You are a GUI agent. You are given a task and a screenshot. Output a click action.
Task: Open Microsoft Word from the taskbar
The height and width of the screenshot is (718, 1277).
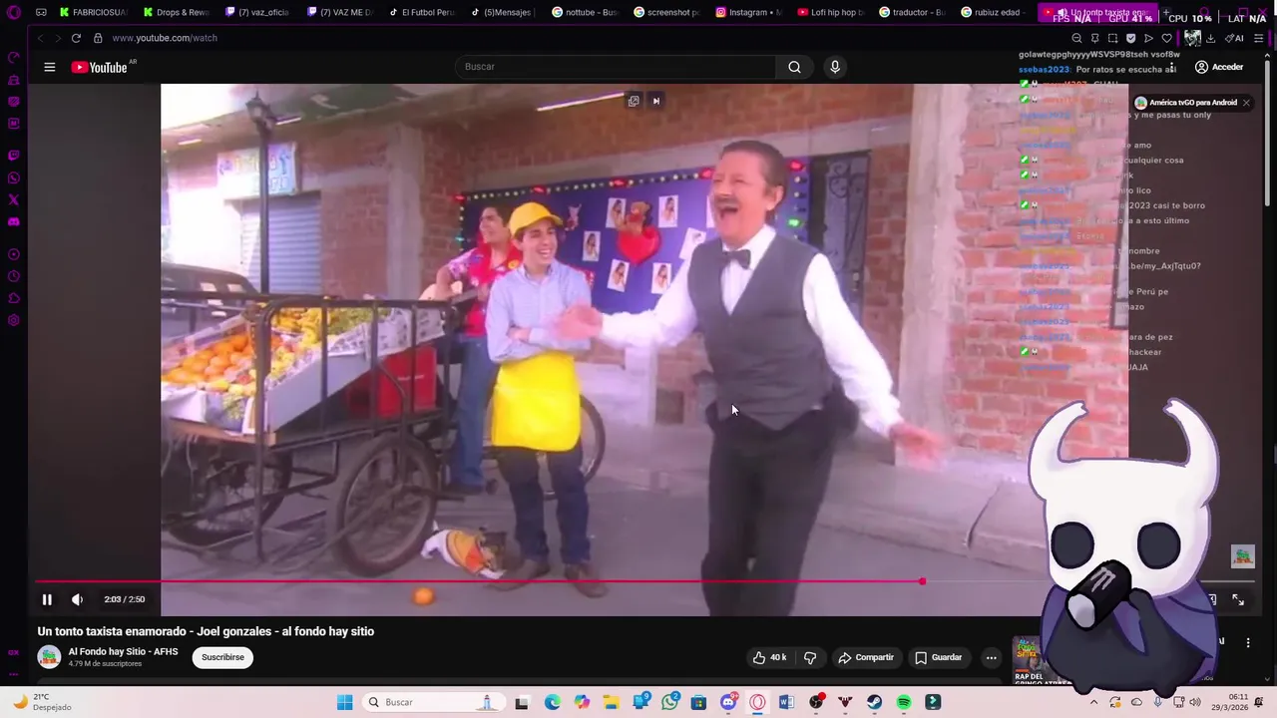tap(786, 702)
